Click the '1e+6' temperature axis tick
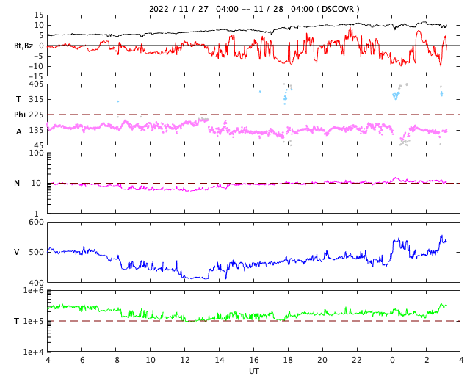This screenshot has height=376, width=470. pos(34,290)
